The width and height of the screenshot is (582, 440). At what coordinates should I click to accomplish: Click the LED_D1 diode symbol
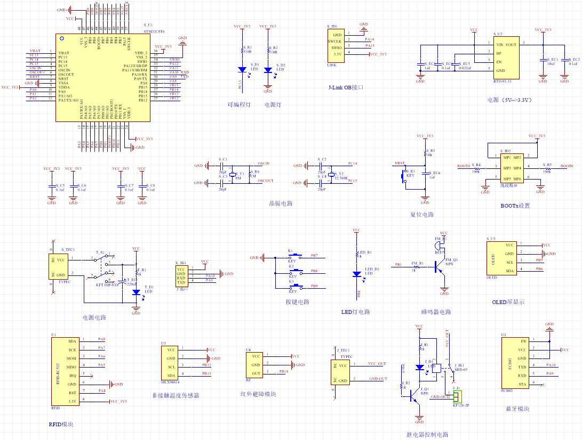click(x=356, y=273)
